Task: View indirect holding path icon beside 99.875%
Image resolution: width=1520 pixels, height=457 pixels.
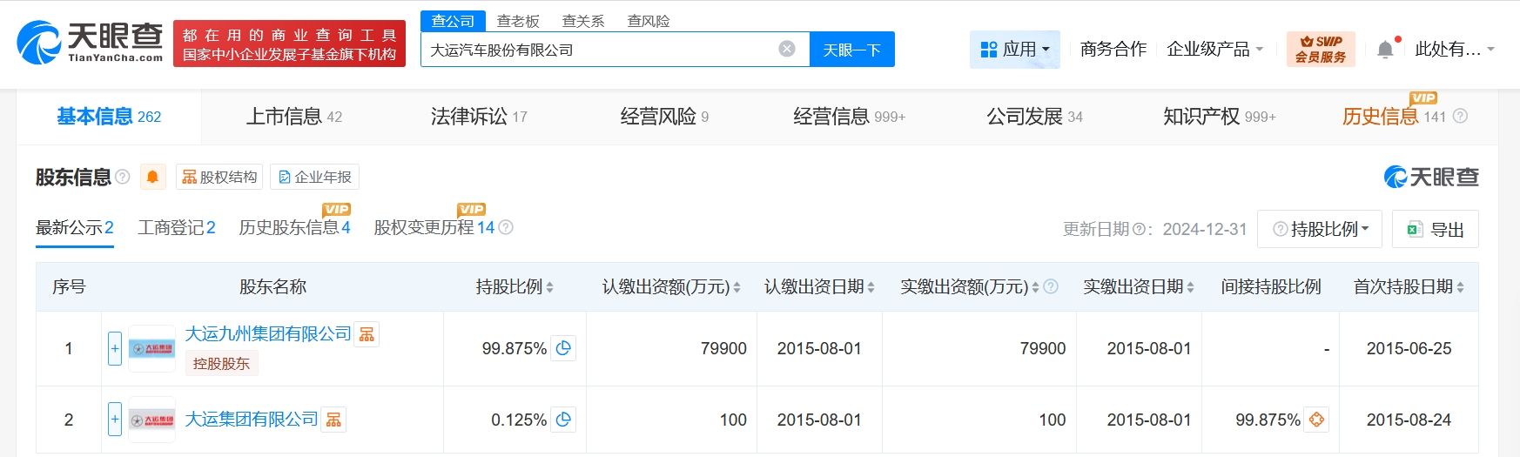Action: tap(1316, 420)
